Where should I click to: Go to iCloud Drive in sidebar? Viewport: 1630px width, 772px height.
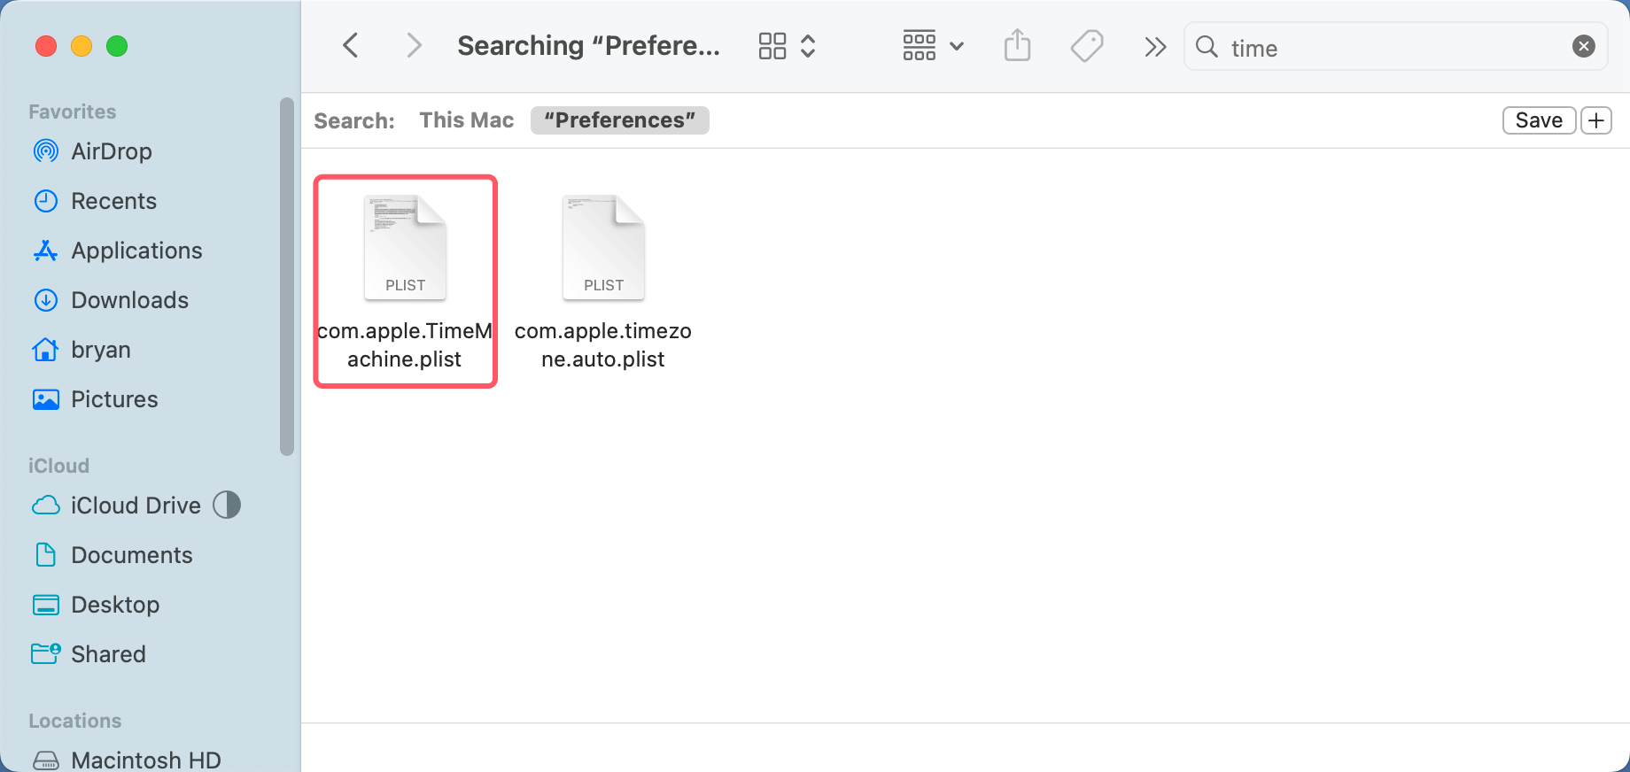pyautogui.click(x=136, y=506)
